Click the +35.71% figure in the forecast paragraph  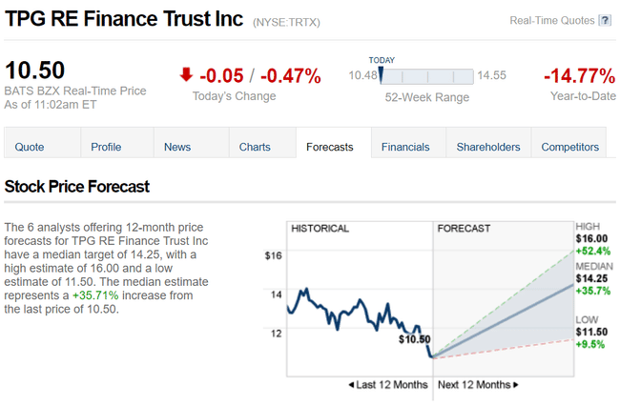pos(94,295)
